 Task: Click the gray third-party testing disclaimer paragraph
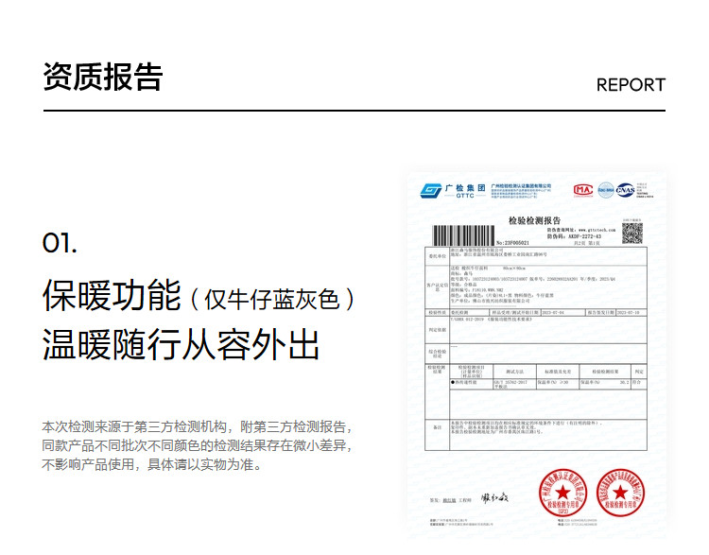coord(198,445)
